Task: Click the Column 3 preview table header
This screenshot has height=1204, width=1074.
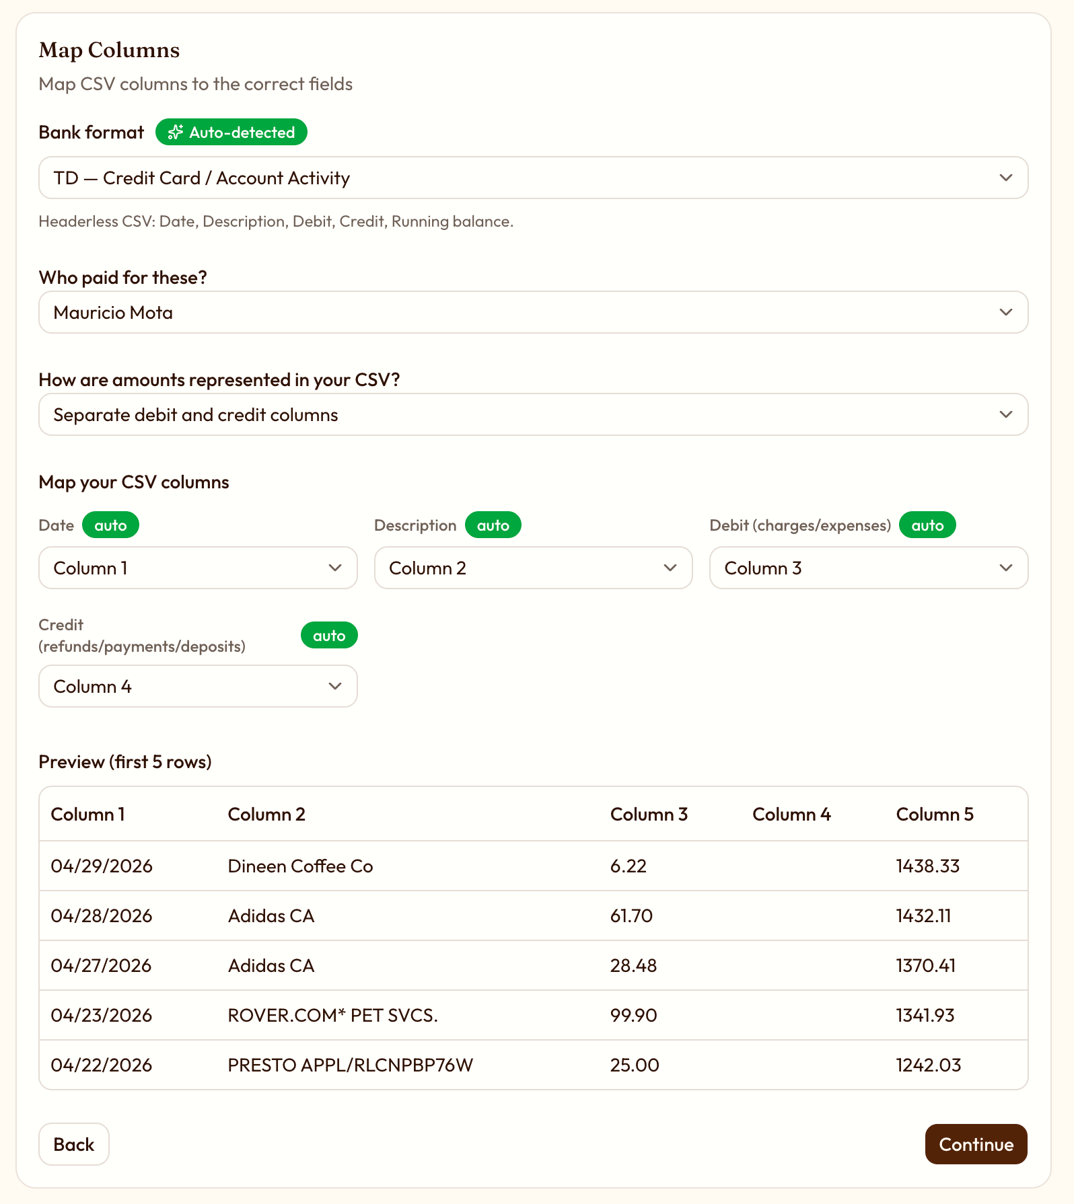Action: coord(649,815)
